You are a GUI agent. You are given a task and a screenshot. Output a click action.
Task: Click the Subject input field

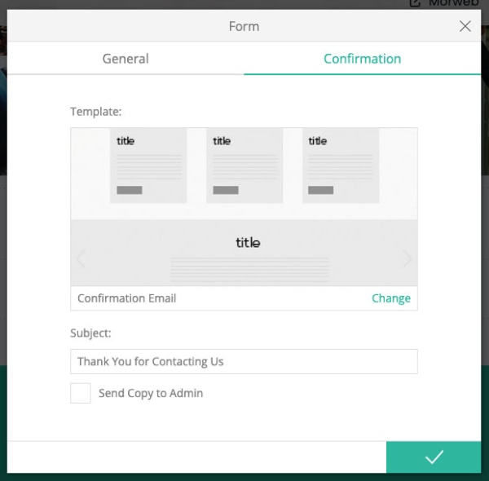[244, 361]
